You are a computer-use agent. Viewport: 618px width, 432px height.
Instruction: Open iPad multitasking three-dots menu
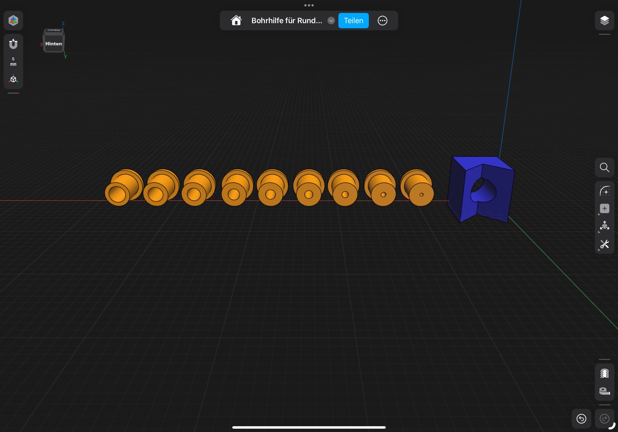click(x=309, y=5)
